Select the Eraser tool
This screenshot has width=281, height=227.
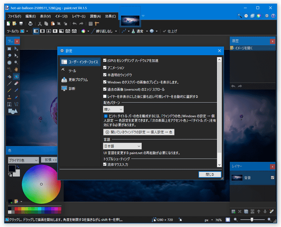[x=16, y=83]
